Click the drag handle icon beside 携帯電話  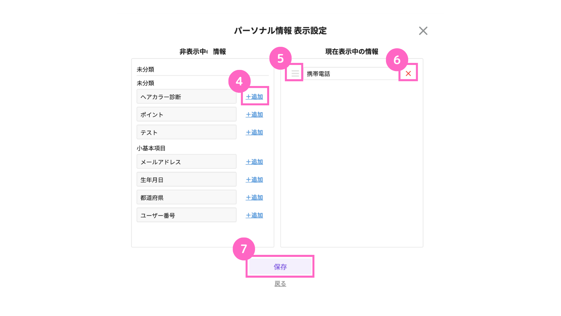(x=295, y=73)
